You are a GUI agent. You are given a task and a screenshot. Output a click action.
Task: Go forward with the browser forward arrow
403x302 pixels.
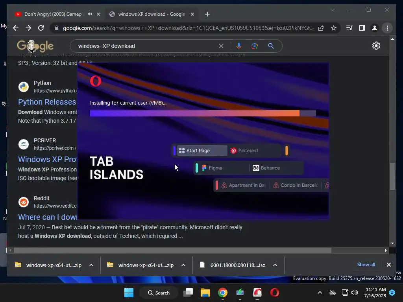(x=28, y=28)
